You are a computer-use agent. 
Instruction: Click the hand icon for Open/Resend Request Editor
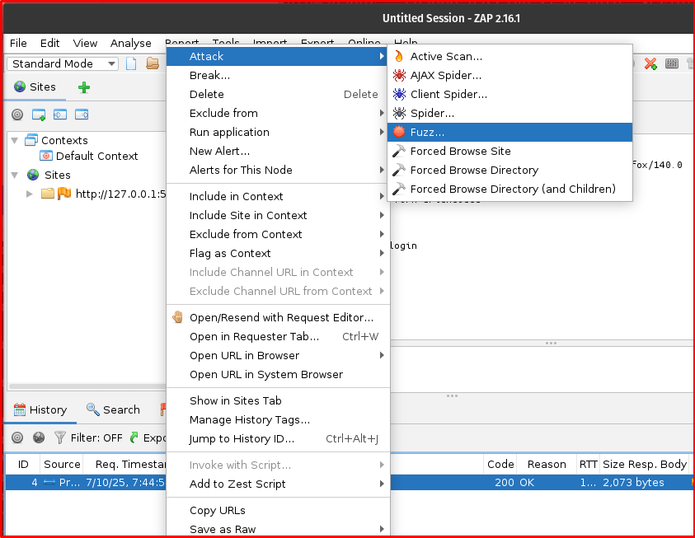(x=178, y=317)
